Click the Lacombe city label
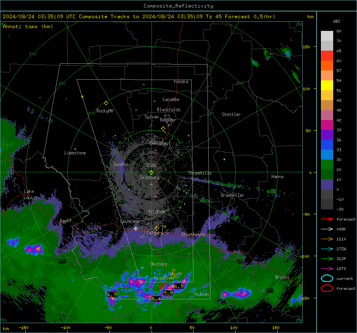Screen dimensions: 357x333 tap(171, 99)
